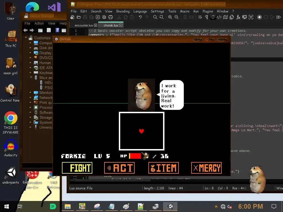This screenshot has height=212, width=283.
Task: Open the notification center icon in taskbar
Action: [x=274, y=206]
